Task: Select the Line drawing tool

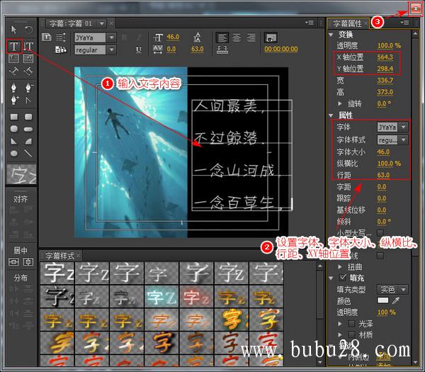Action: coord(28,154)
